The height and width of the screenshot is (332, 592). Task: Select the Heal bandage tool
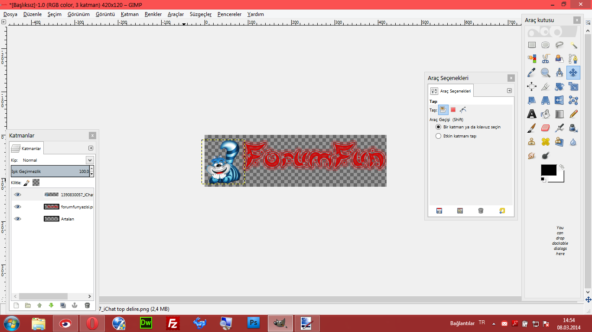(546, 141)
